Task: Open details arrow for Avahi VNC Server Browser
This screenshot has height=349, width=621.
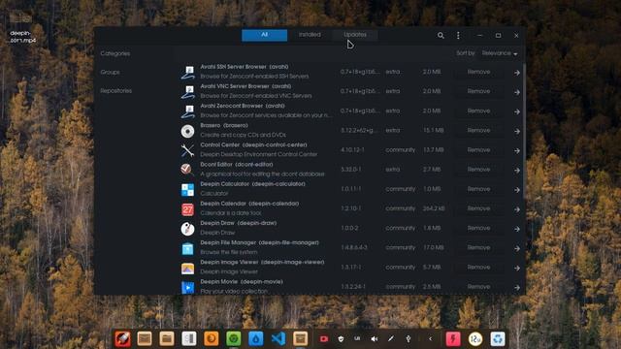Action: pyautogui.click(x=517, y=92)
